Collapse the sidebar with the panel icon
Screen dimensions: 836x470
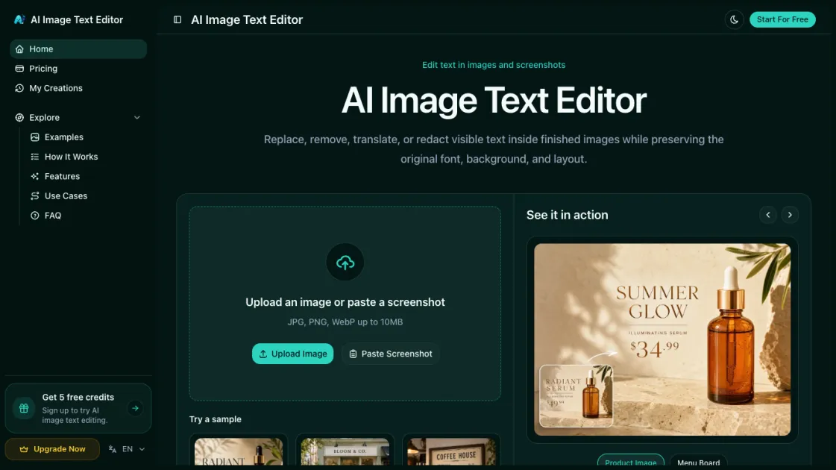coord(177,19)
